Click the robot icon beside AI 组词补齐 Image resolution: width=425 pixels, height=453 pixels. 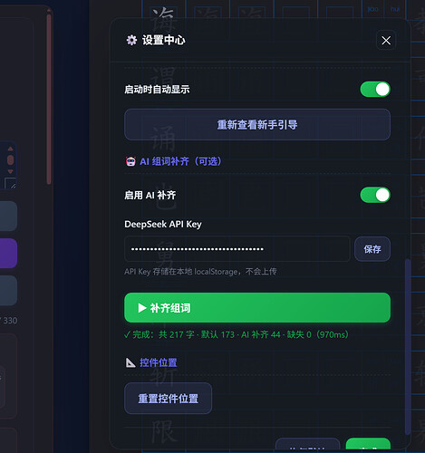point(130,161)
